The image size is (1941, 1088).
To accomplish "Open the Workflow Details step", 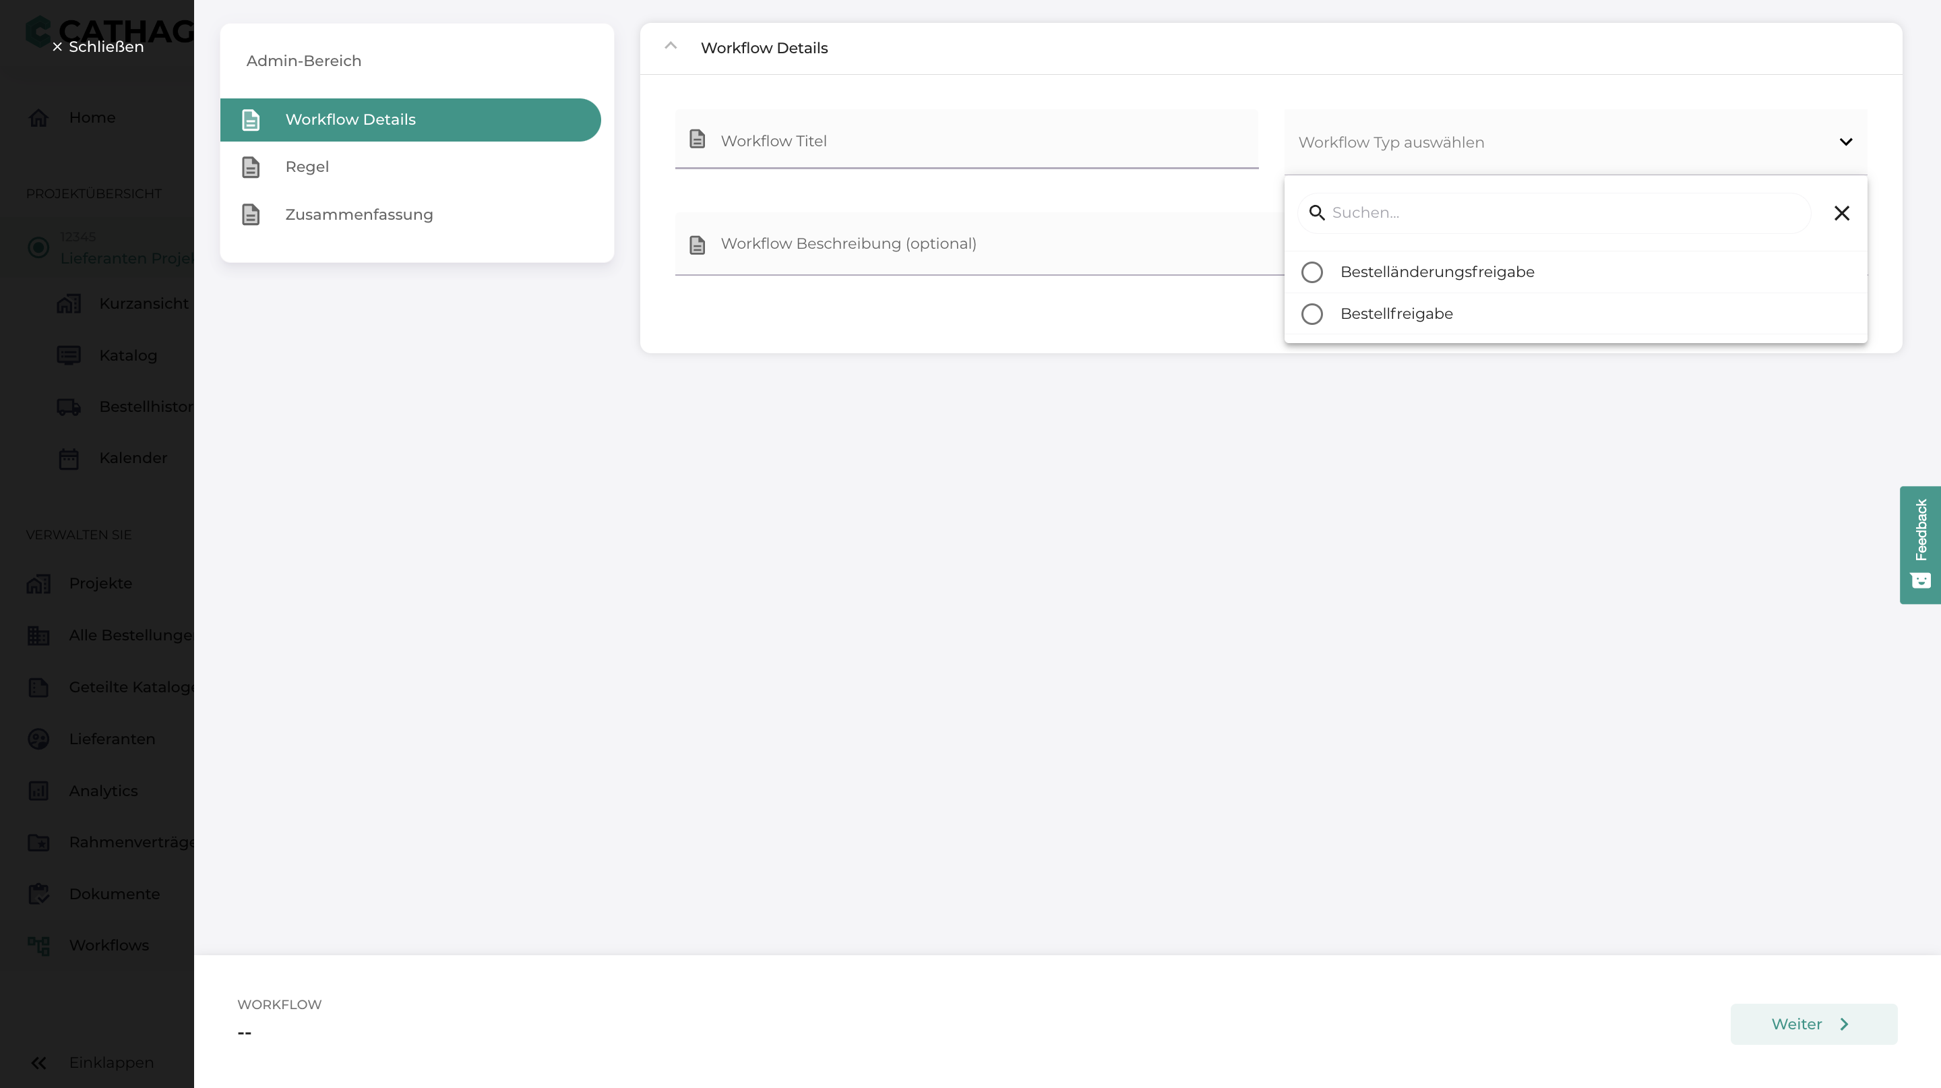I will tap(410, 120).
